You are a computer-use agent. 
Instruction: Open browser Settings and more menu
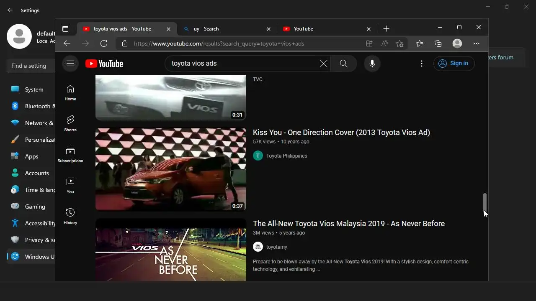click(477, 43)
